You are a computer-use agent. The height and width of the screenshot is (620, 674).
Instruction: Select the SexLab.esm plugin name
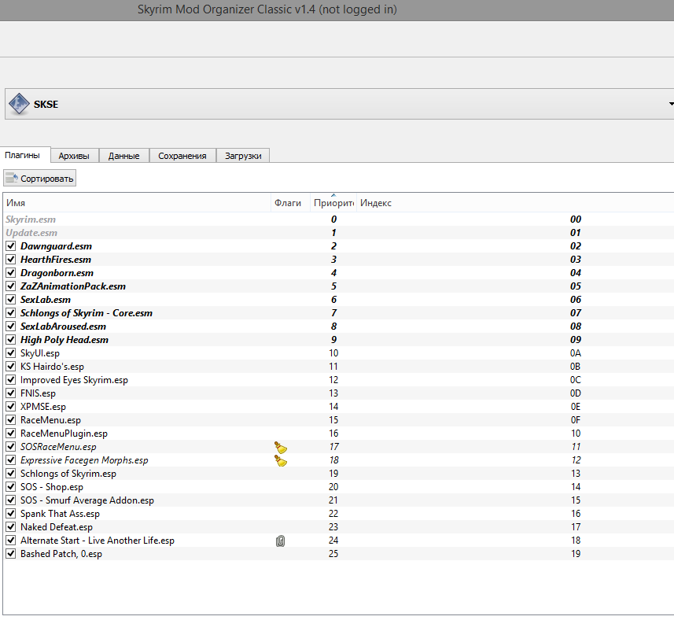point(46,300)
